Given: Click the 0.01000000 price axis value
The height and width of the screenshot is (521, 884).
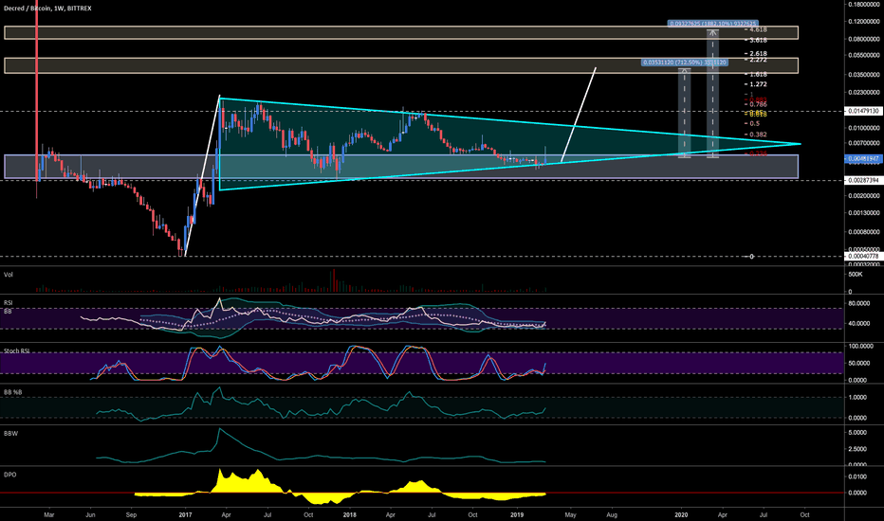Looking at the screenshot, I should coord(864,129).
